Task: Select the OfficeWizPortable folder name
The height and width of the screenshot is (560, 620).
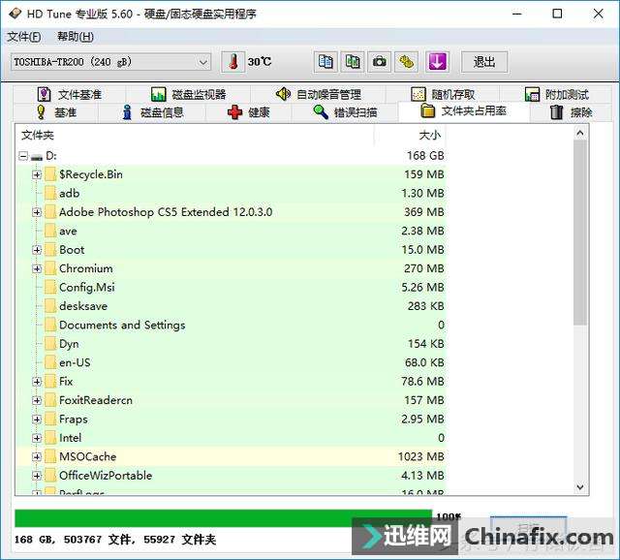Action: click(x=106, y=476)
